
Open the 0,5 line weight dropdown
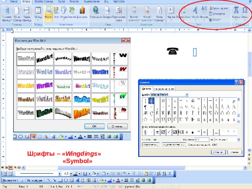[x=71, y=174]
